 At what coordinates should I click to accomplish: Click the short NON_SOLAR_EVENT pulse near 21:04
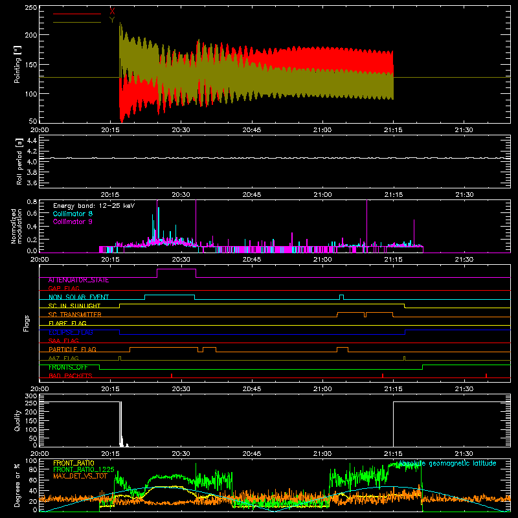pos(342,296)
